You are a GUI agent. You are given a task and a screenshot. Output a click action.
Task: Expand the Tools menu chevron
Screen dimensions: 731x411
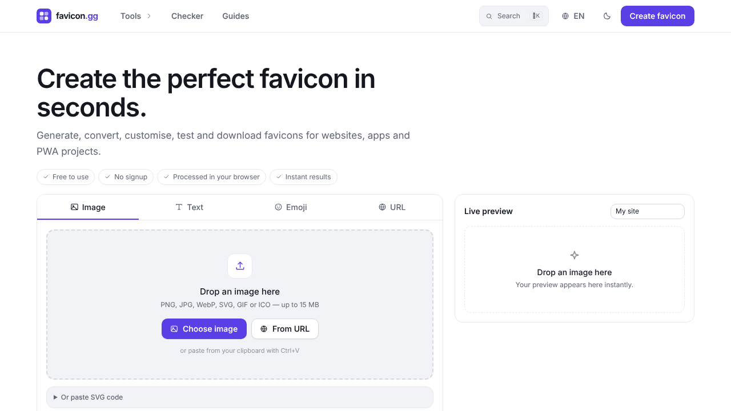(149, 16)
